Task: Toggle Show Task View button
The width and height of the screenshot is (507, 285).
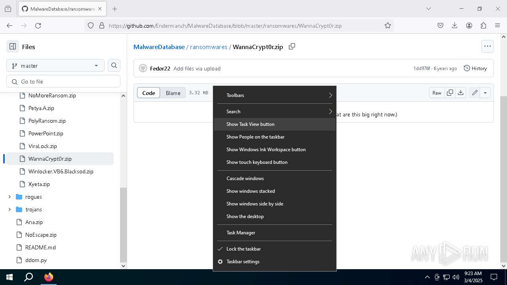Action: tap(274, 124)
